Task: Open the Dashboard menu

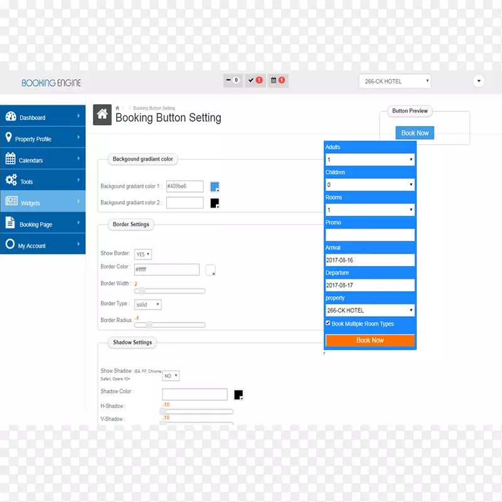Action: tap(43, 116)
